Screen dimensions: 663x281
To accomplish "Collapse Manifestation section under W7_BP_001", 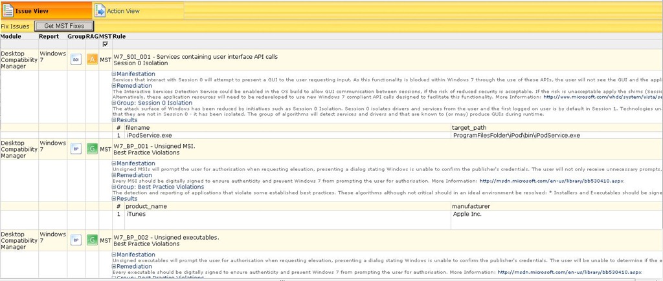I will [114, 163].
